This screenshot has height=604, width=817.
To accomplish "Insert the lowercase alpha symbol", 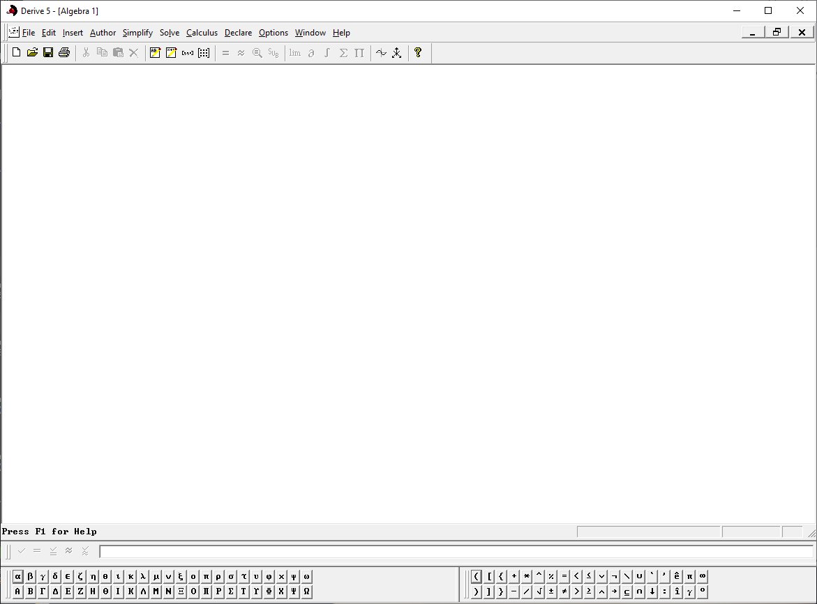I will point(18,576).
